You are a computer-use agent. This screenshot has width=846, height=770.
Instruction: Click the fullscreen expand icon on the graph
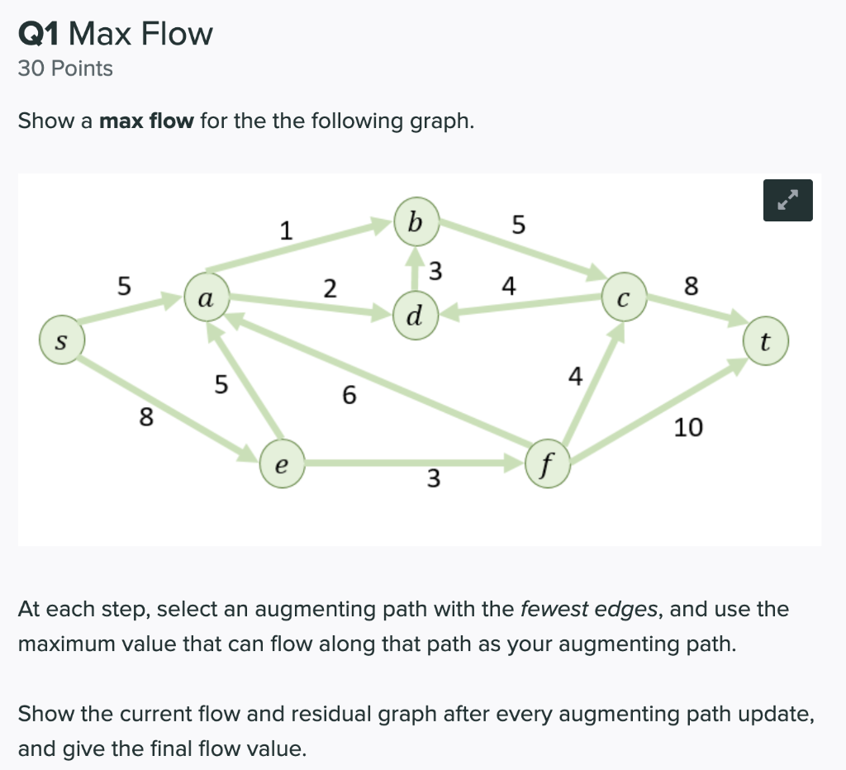(x=787, y=200)
